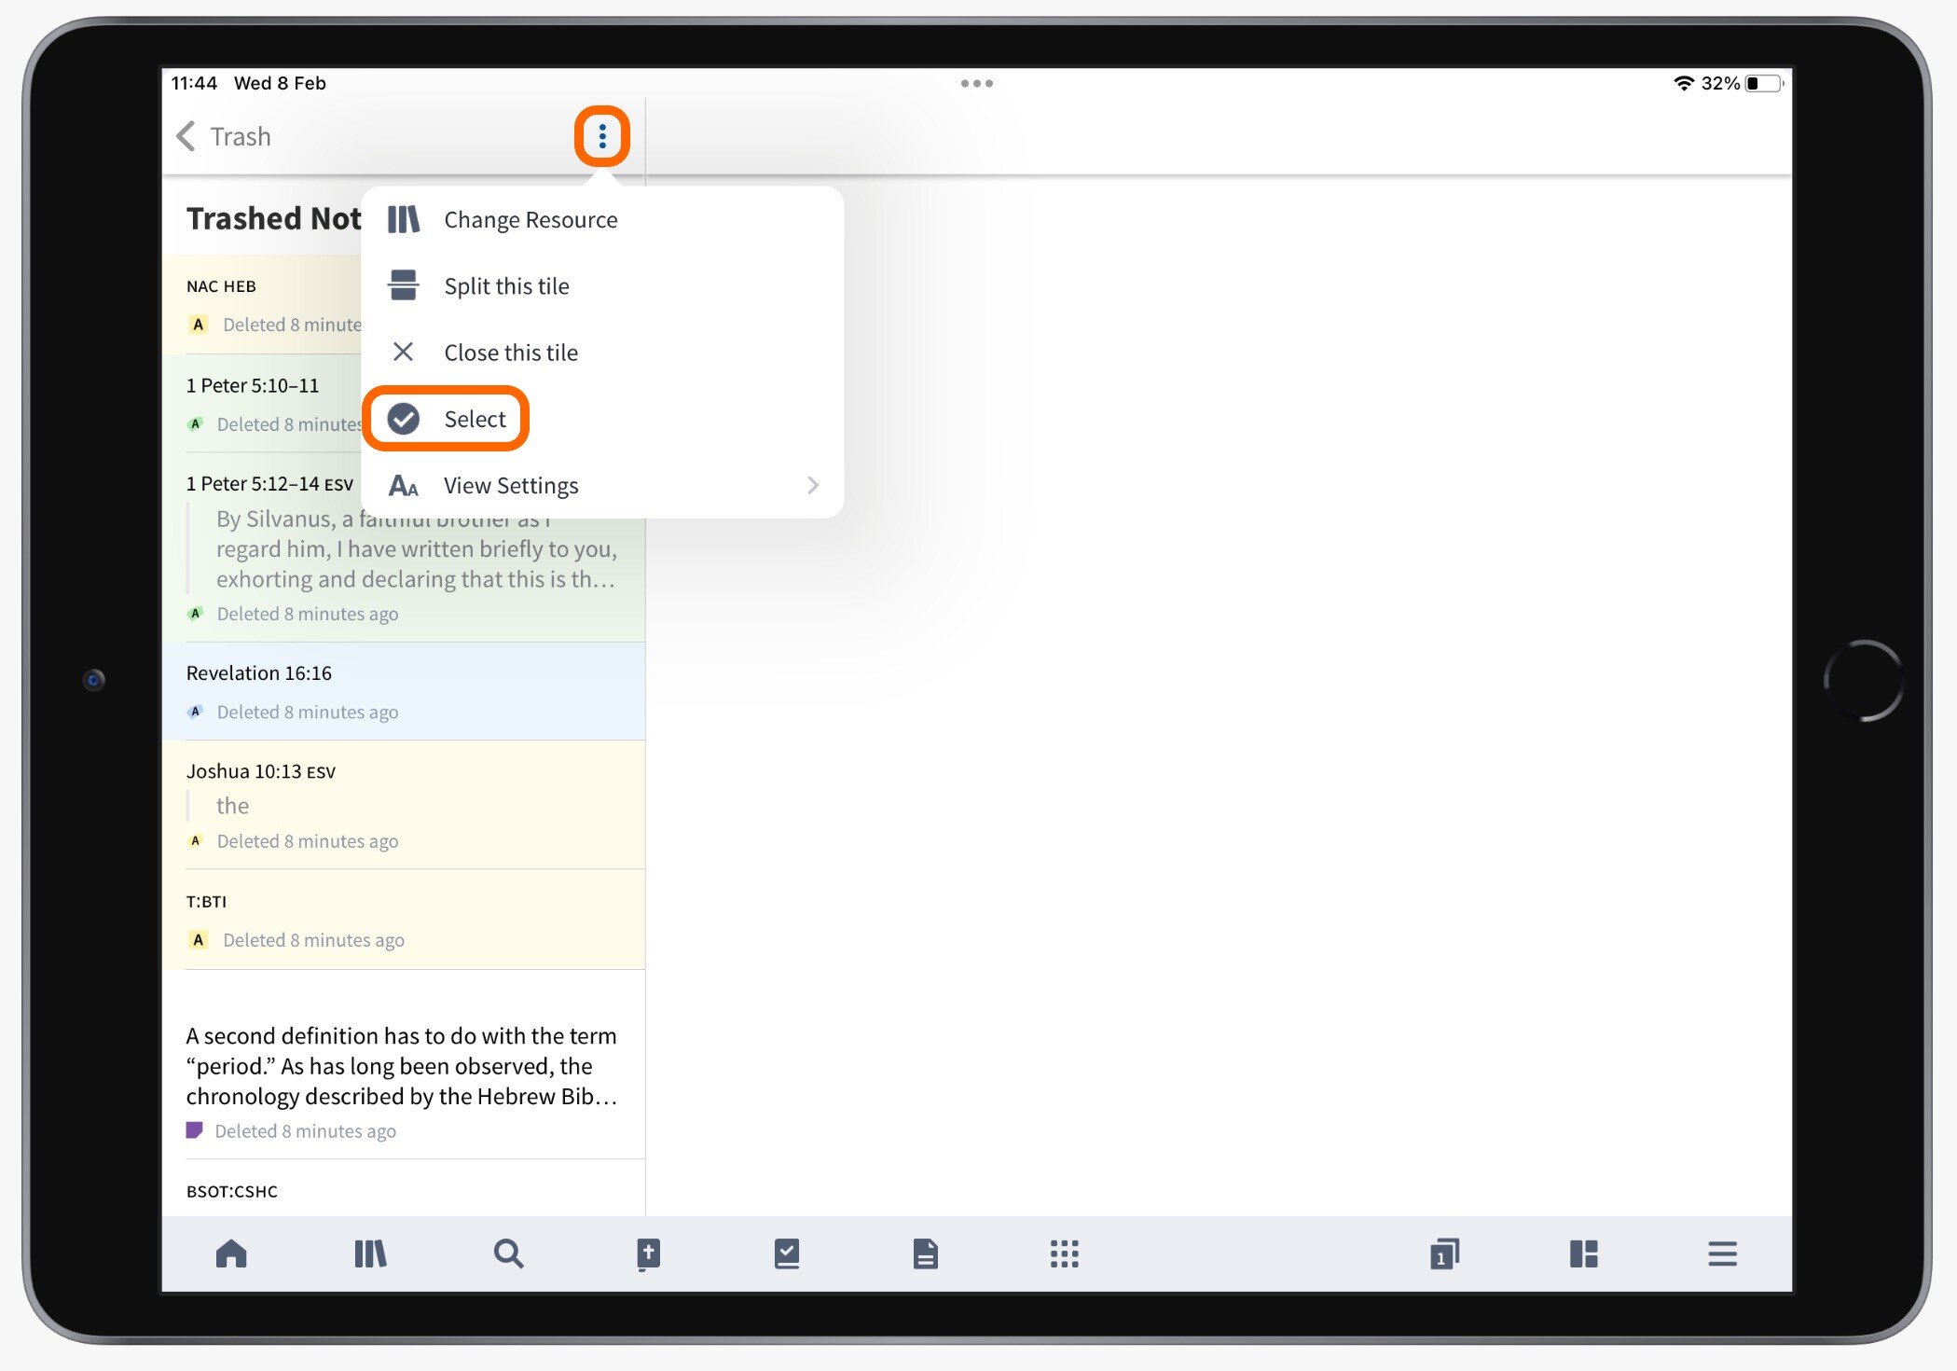Screen dimensions: 1957x1371
Task: Open the T:BTI trashed note
Action: [404, 920]
